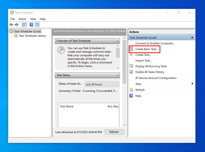This screenshot has height=152, width=205.
Task: Open the Action menu
Action: click(x=22, y=19)
